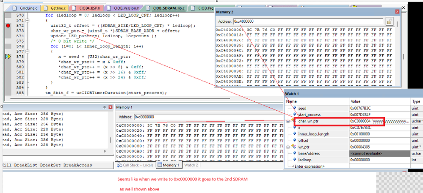The width and height of the screenshot is (423, 193).
Task: Collapse the code block at line 571
Action: tap(27, 20)
